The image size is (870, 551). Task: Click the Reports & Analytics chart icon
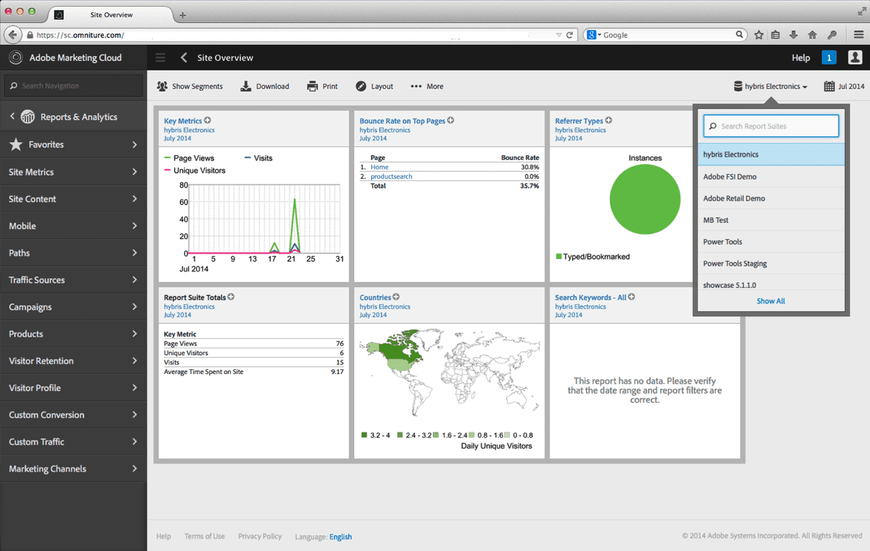28,117
